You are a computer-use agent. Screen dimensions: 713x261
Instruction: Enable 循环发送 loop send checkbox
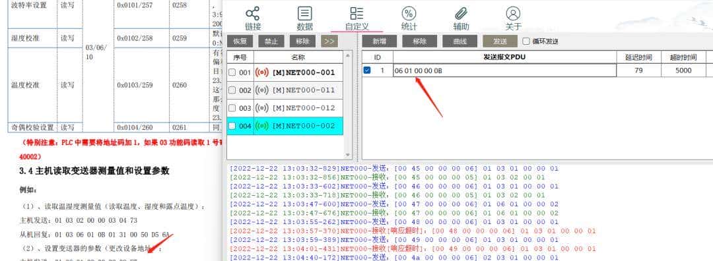click(x=526, y=42)
